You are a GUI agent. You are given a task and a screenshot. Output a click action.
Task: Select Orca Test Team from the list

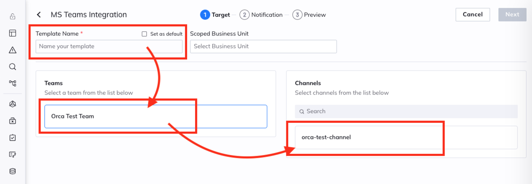coord(156,117)
